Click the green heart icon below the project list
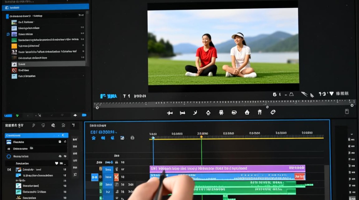This screenshot has height=200, width=359. click(17, 115)
